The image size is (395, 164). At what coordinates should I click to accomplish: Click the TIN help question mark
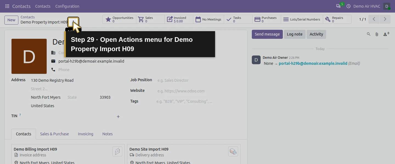click(x=20, y=115)
